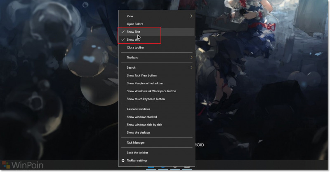Choose Open Folder from the context menu
This screenshot has width=330, height=172.
157,24
